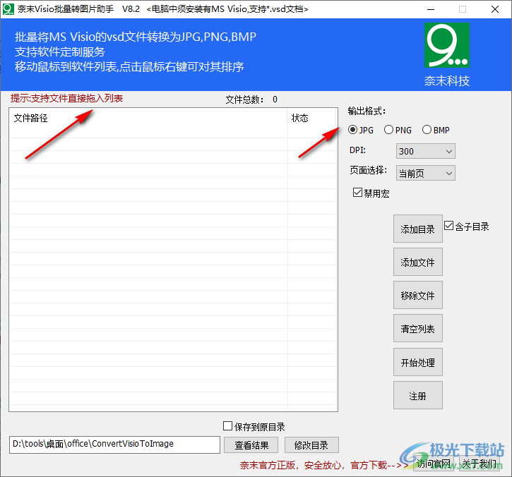Click the 查看结果 button
The image size is (512, 477).
point(251,445)
